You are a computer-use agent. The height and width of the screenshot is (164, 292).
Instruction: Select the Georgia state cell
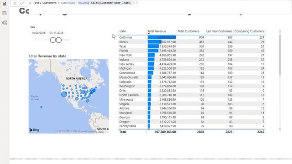[125, 118]
